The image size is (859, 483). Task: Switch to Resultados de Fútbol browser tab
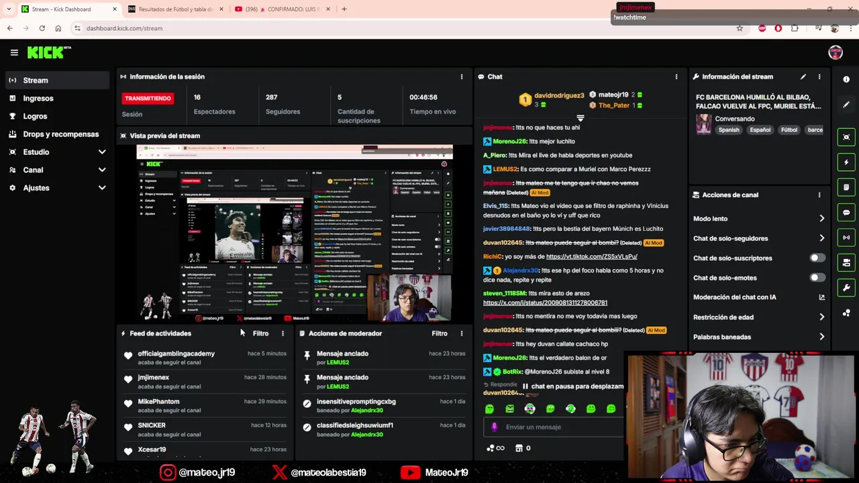174,9
